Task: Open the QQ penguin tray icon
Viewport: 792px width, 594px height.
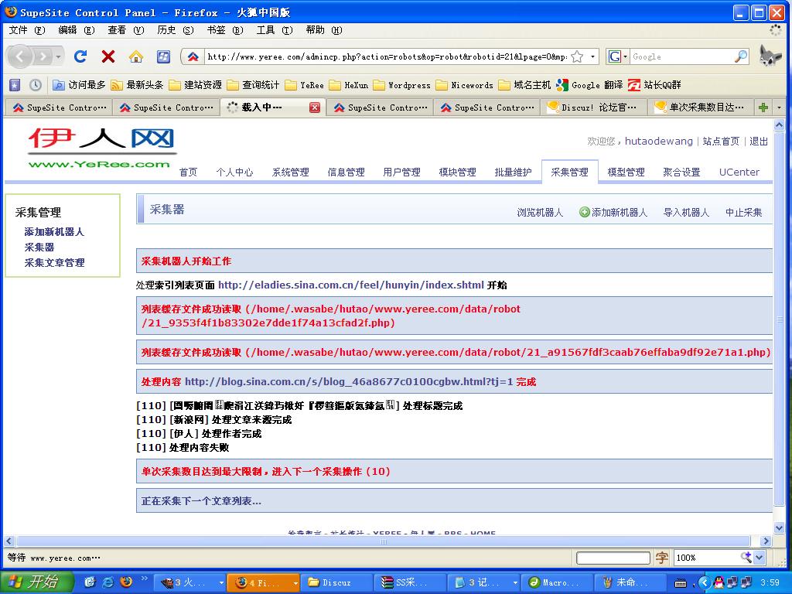Action: 719,582
